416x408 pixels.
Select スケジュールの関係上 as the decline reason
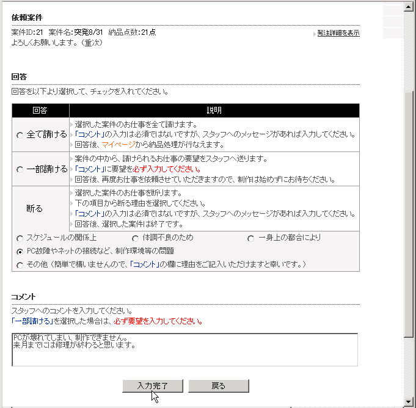click(20, 238)
